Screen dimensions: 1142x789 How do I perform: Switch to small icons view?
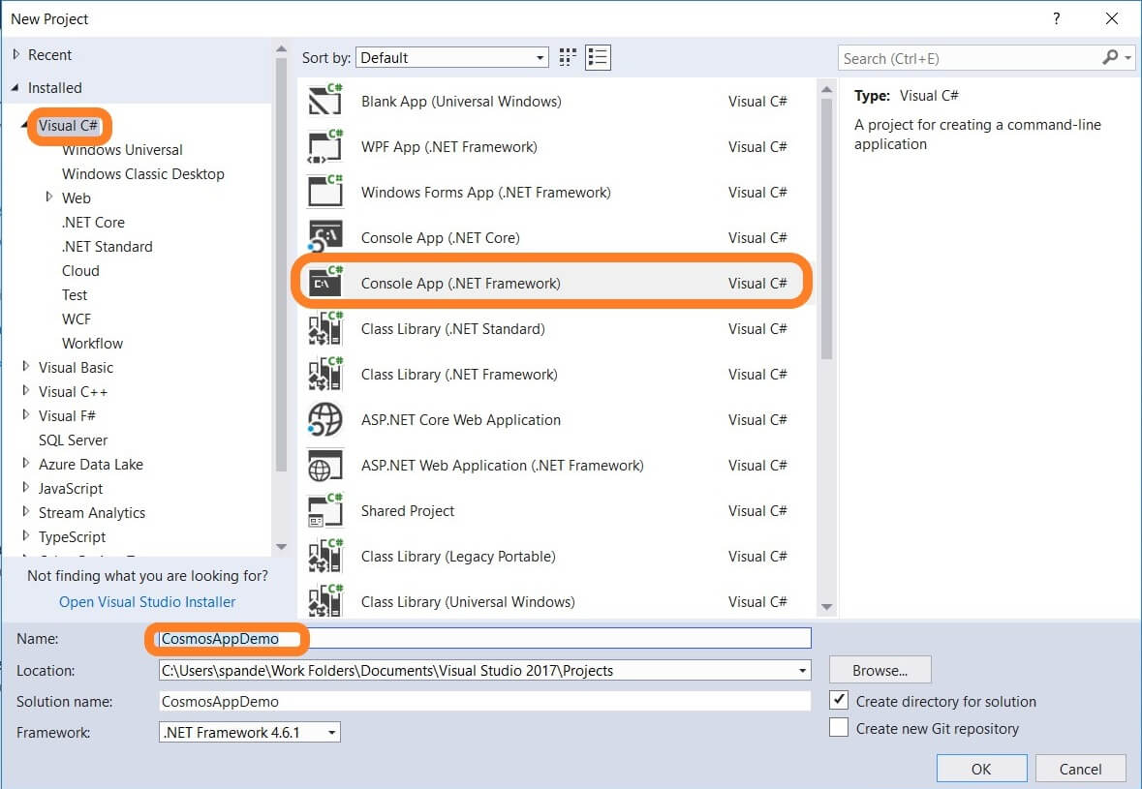[x=568, y=57]
